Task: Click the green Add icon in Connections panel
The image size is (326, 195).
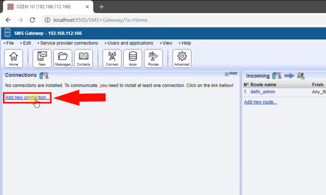Action: (230, 73)
